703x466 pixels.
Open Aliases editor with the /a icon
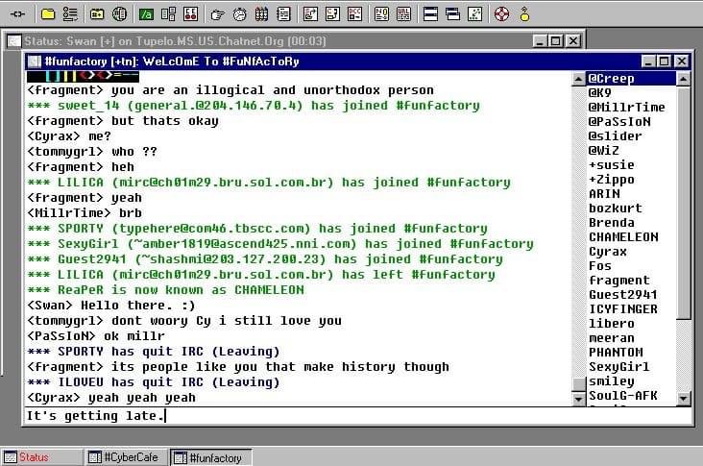pos(146,14)
